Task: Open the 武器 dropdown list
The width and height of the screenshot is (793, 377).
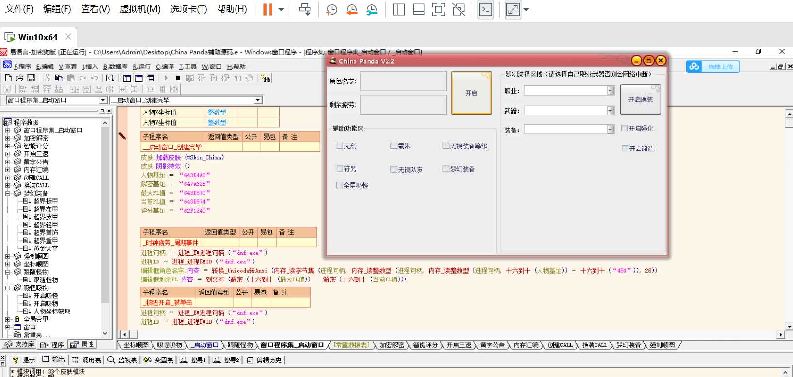Action: [x=610, y=111]
